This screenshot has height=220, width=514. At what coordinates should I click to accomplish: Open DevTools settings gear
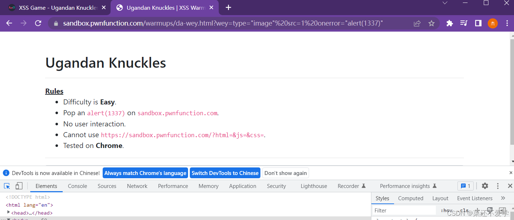pos(485,186)
